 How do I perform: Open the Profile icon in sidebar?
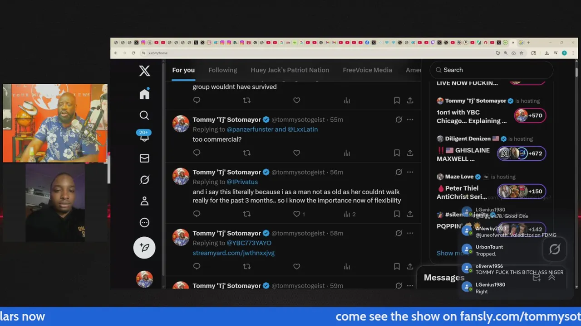click(144, 201)
